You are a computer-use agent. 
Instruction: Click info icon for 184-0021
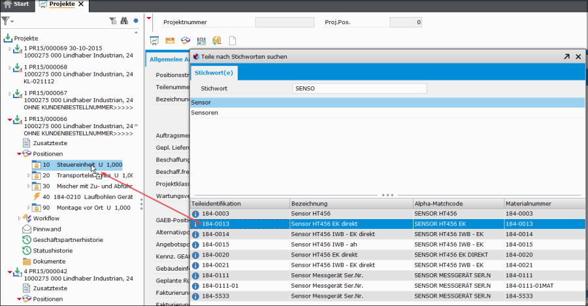tap(195, 265)
